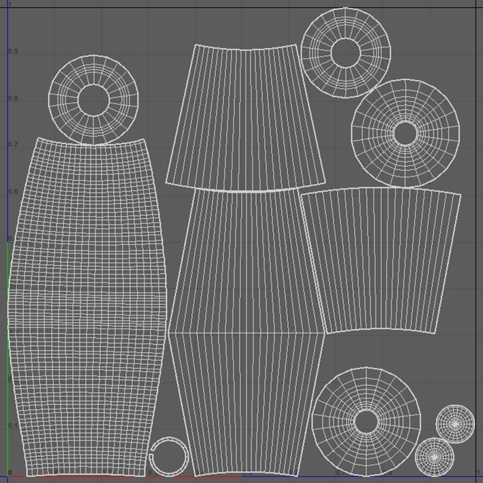
Task: Select the striped fan shell on the right side
Action: pos(381,261)
